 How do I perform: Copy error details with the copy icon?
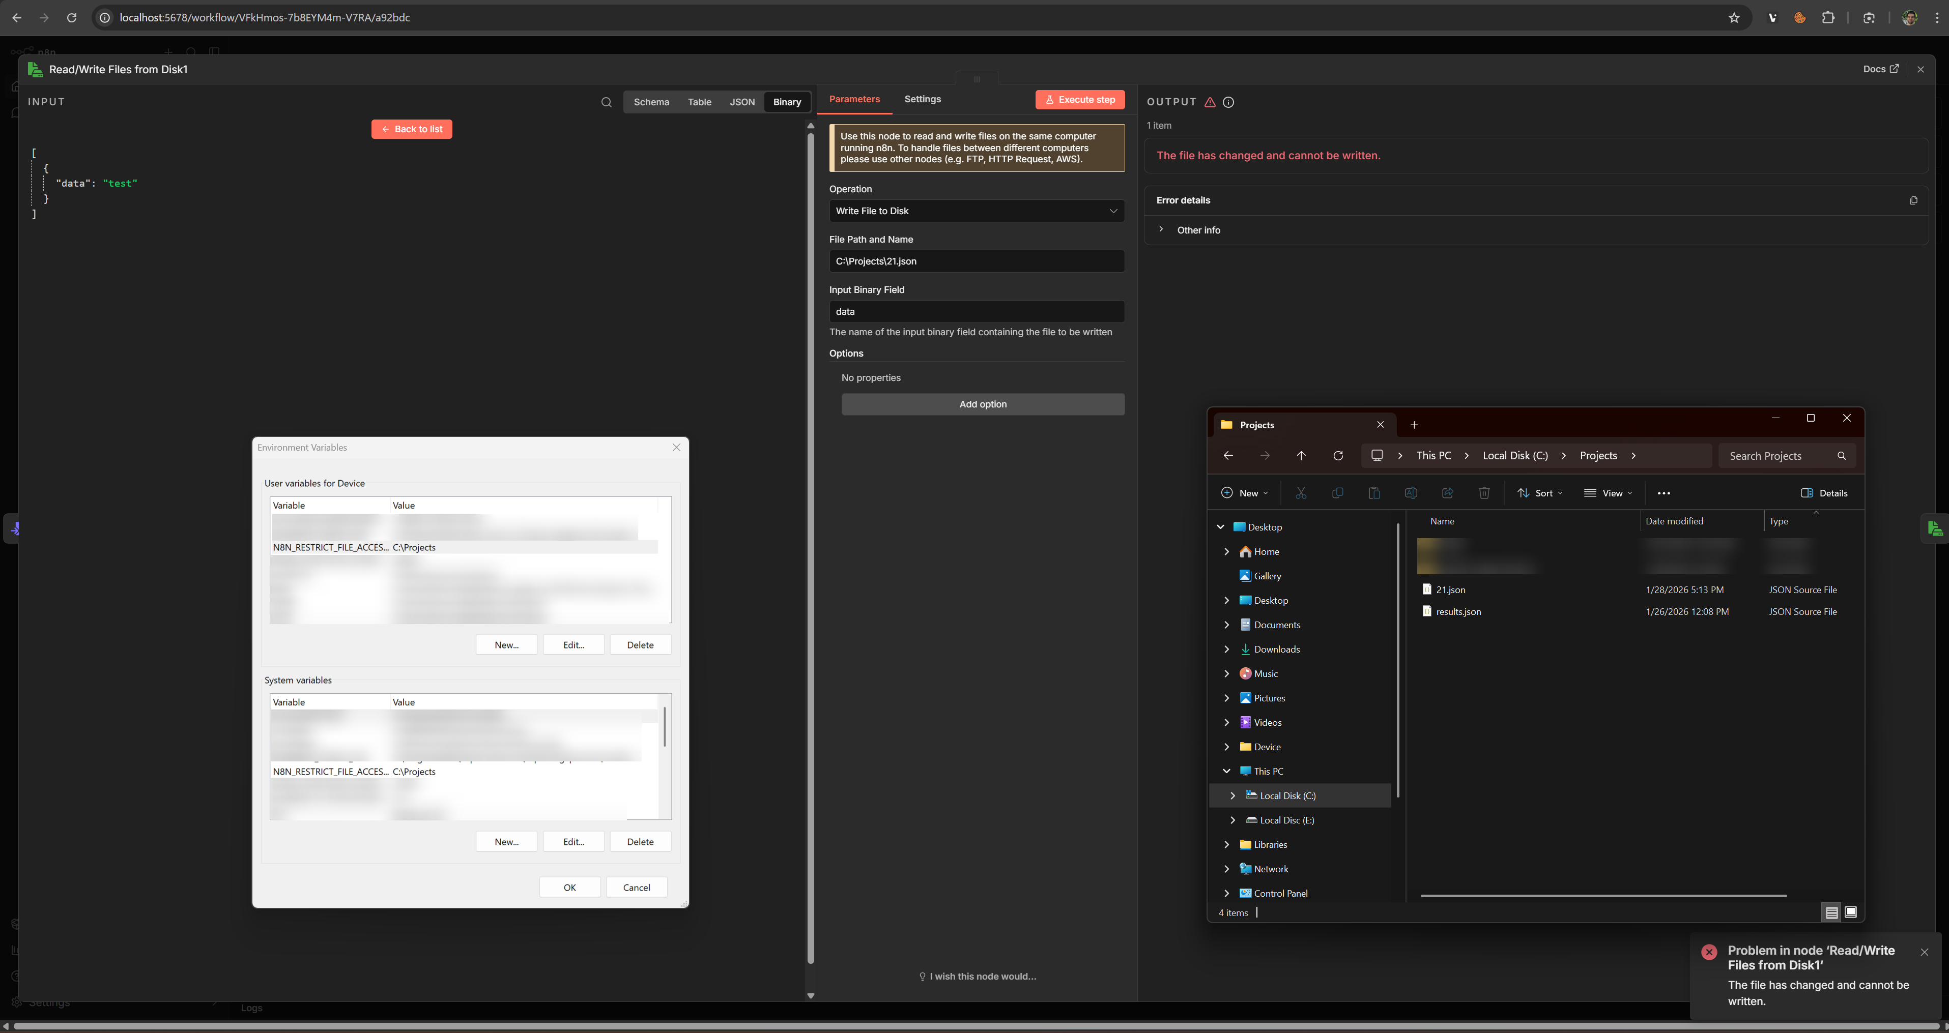tap(1913, 200)
